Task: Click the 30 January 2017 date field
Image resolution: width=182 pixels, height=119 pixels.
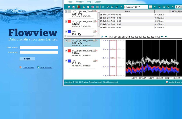Action: pos(136,7)
